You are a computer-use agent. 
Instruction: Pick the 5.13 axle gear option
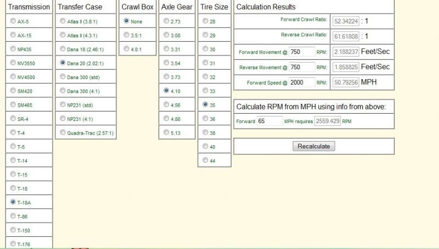(x=166, y=132)
